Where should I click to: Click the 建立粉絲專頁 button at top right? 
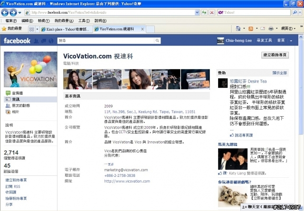pos(275,55)
